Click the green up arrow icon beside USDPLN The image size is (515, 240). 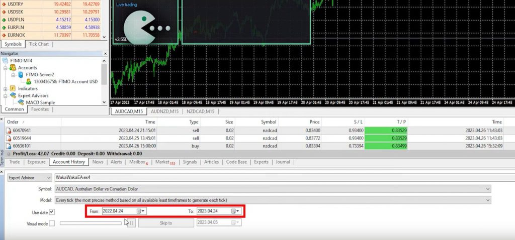pos(4,20)
